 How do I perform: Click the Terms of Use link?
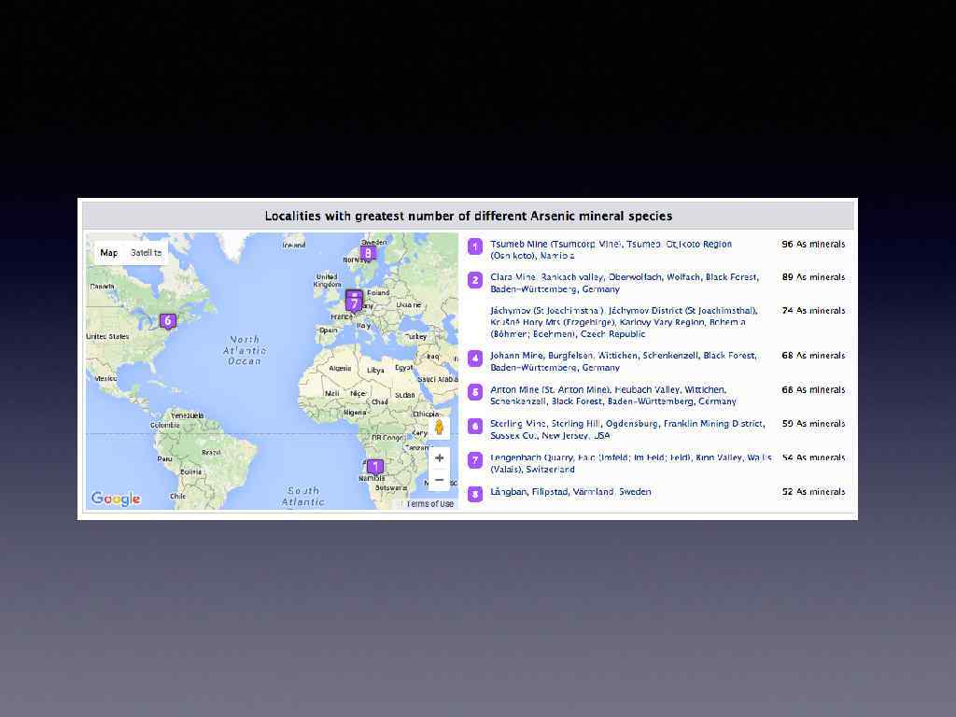click(x=429, y=503)
